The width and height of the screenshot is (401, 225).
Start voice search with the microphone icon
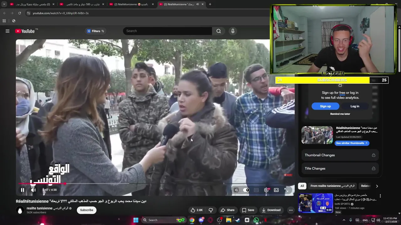tap(232, 31)
